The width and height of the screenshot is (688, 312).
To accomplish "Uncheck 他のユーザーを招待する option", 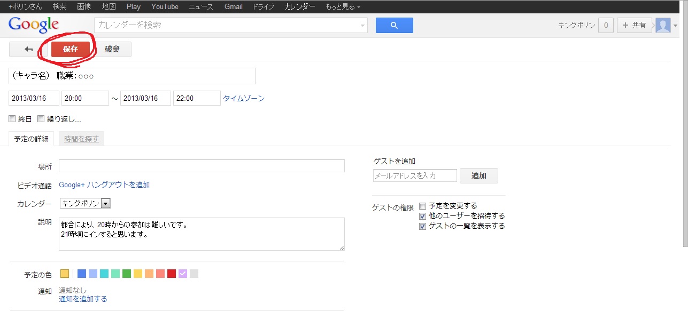I will (x=423, y=216).
